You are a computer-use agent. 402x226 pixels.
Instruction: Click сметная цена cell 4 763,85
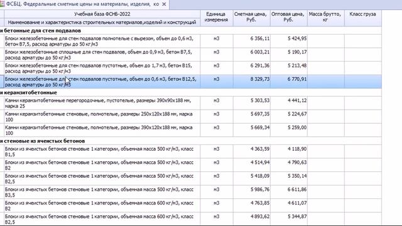click(x=251, y=206)
